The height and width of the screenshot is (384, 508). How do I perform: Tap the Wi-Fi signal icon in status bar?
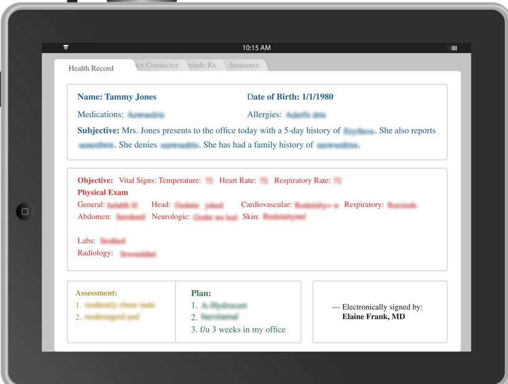(66, 48)
